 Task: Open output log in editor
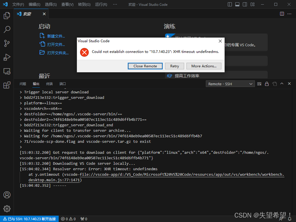(x=274, y=84)
